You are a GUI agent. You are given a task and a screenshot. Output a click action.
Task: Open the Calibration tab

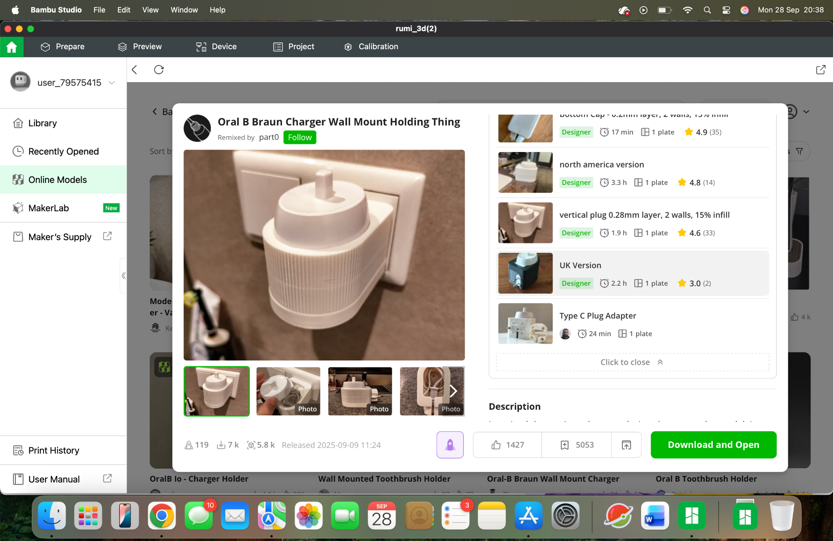[x=371, y=47]
